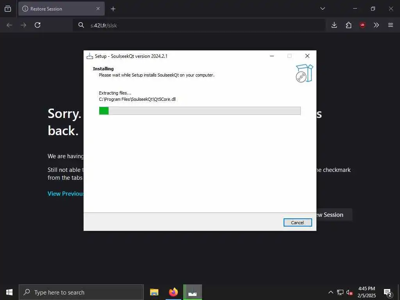The image size is (400, 300).
Task: Click the Start New Session button
Action: 334,215
